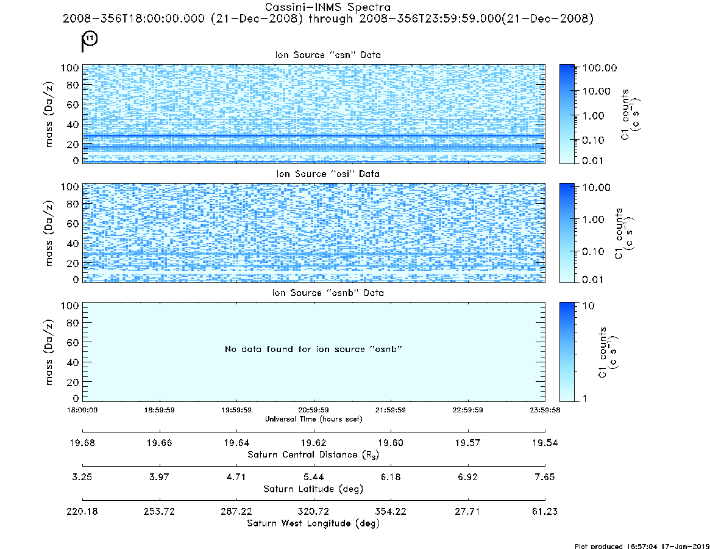Click the osnb panel "mass (Da/z)" axis label
710x549 pixels.
[48, 352]
